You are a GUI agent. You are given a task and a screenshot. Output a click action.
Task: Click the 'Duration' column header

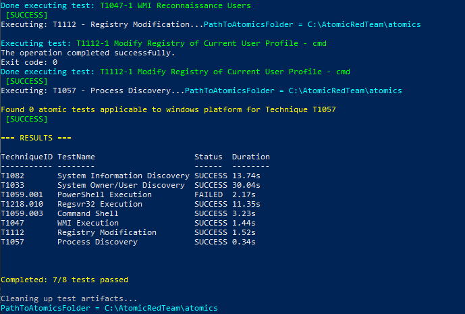point(251,157)
